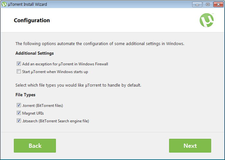Toggle the Magnet URIs checkbox
Viewport: 225px width, 160px height.
click(x=19, y=113)
